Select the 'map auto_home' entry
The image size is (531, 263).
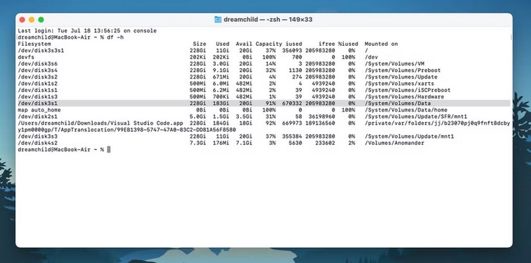(39, 110)
